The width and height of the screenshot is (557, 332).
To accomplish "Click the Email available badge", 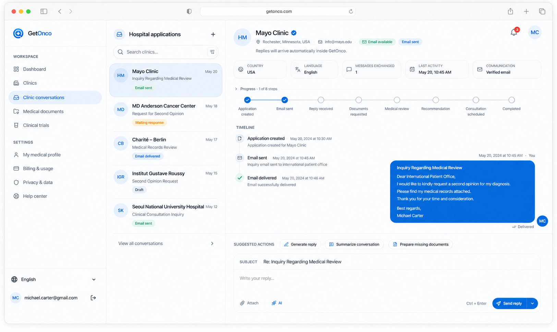I will pyautogui.click(x=377, y=42).
